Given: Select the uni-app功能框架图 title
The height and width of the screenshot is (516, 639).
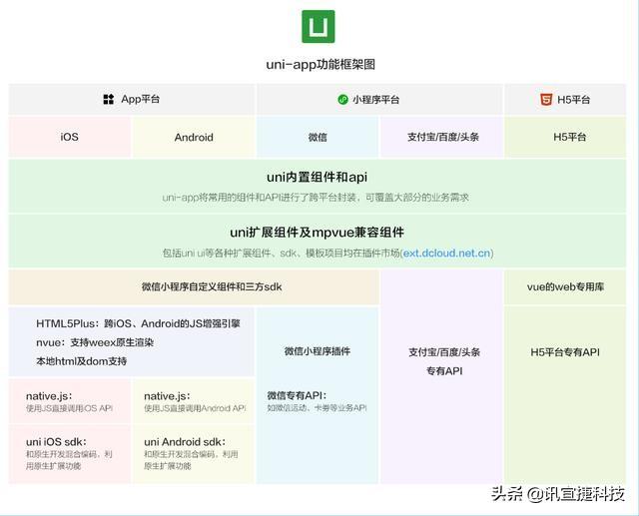Looking at the screenshot, I should (x=320, y=64).
